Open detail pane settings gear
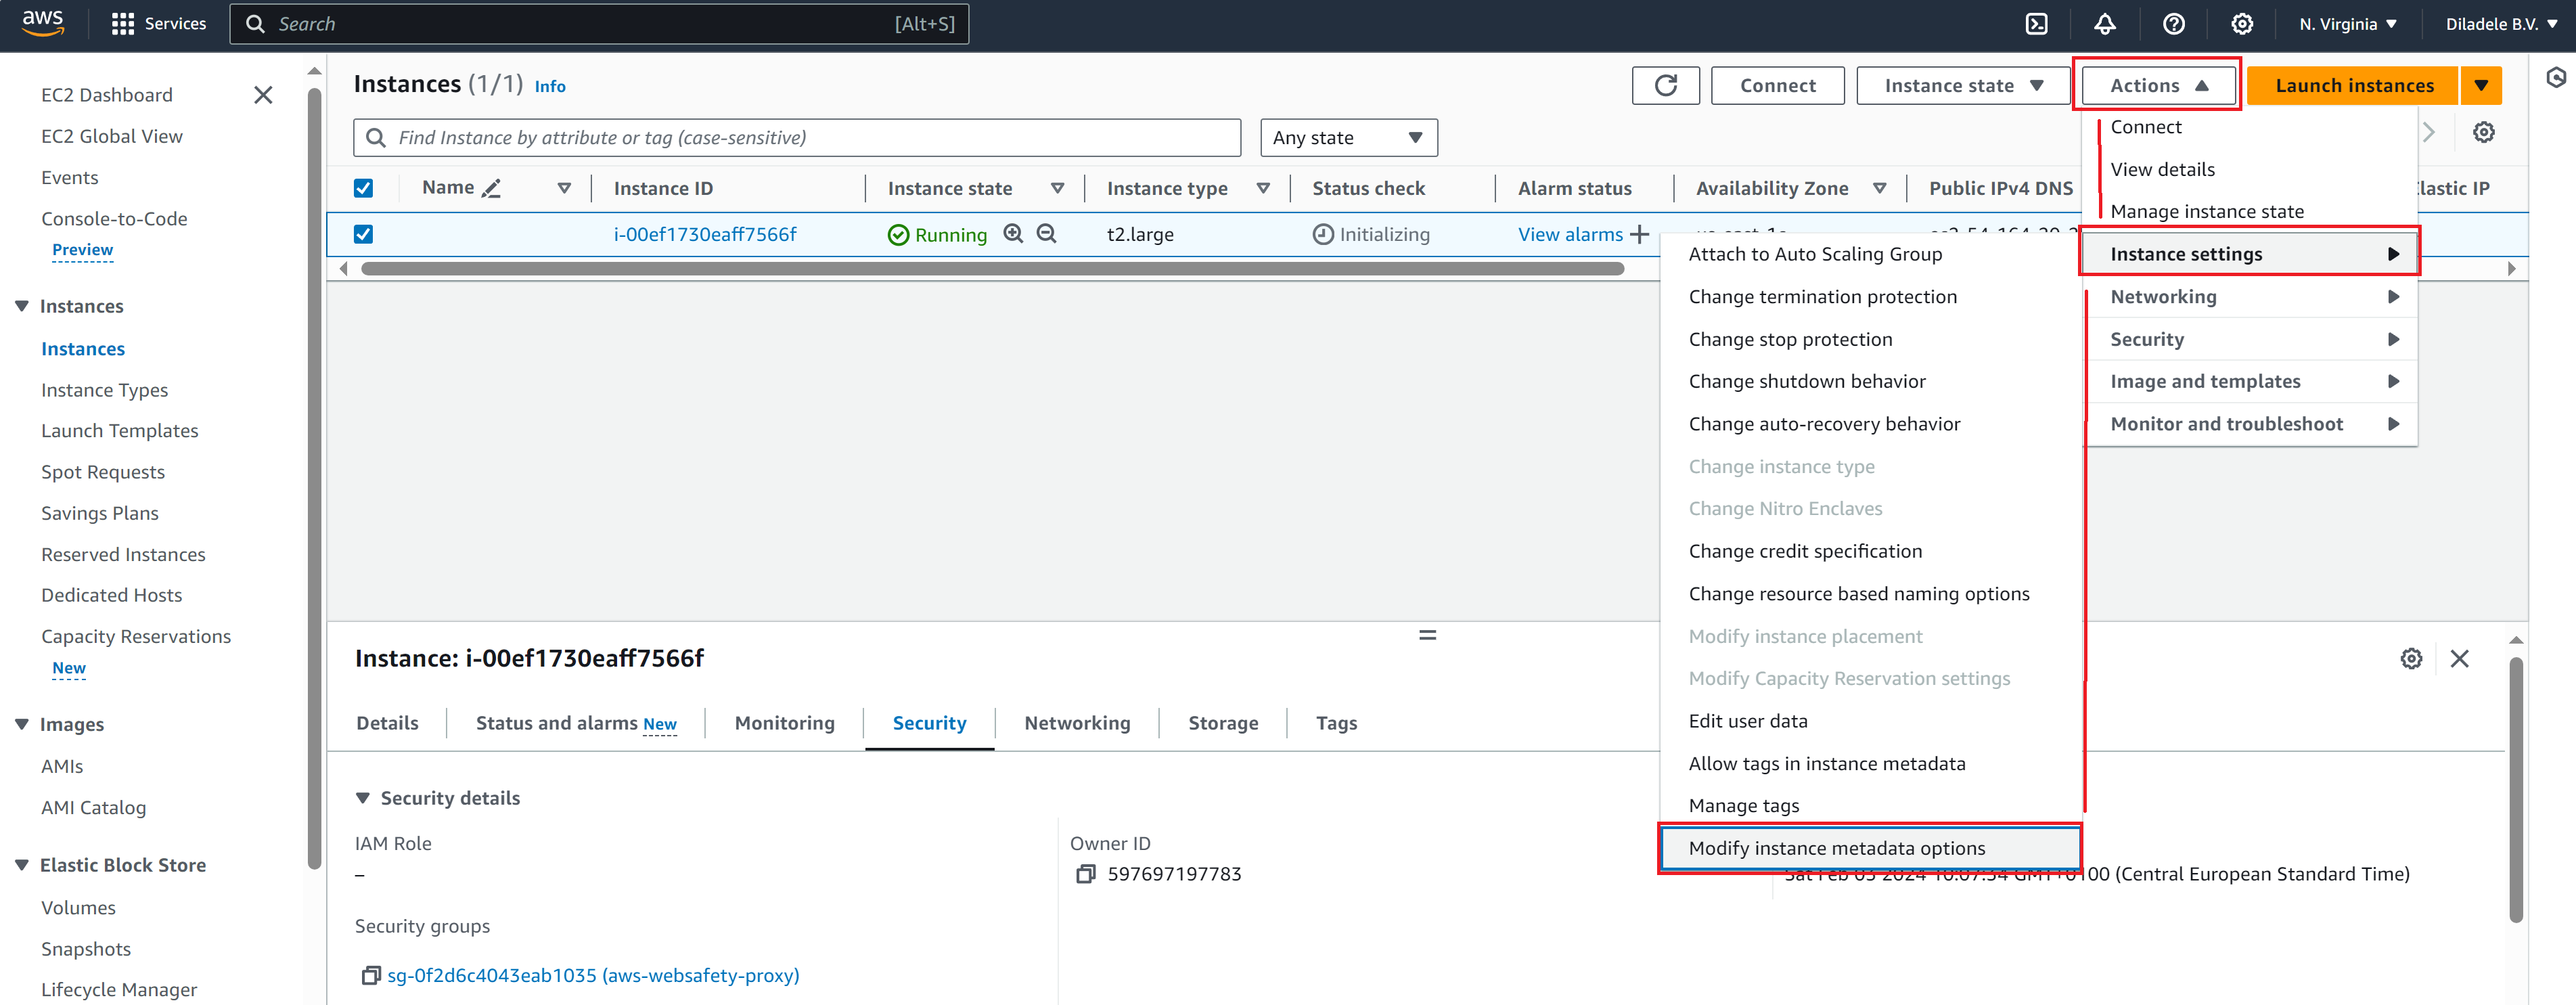 [x=2411, y=658]
